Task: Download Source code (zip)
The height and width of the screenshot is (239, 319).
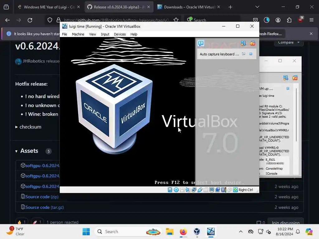Action: coord(42,197)
